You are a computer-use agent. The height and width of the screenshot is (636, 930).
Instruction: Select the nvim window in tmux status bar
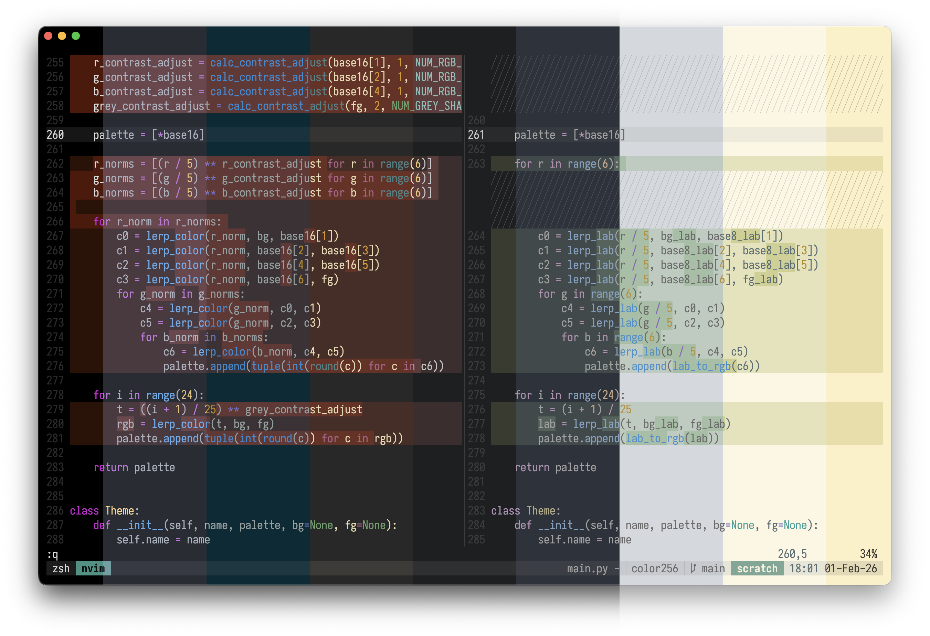pos(93,568)
